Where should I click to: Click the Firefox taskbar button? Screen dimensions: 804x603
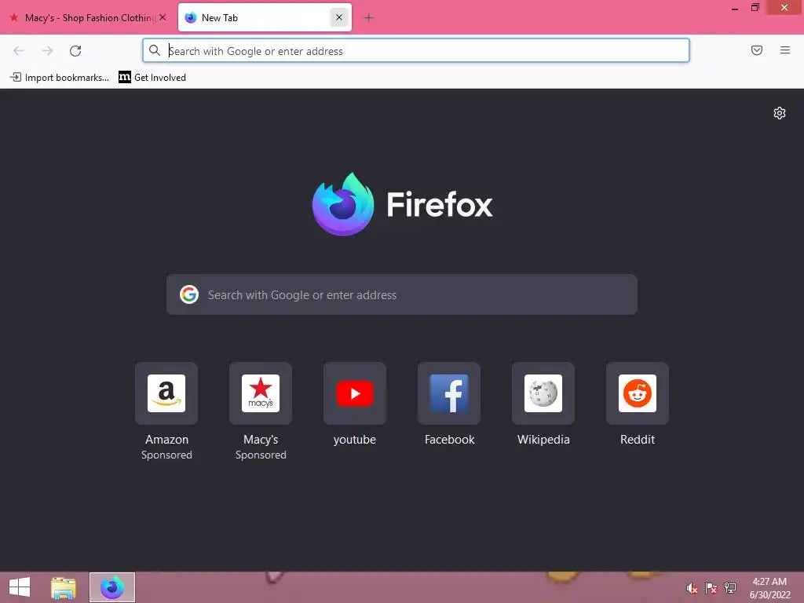112,587
